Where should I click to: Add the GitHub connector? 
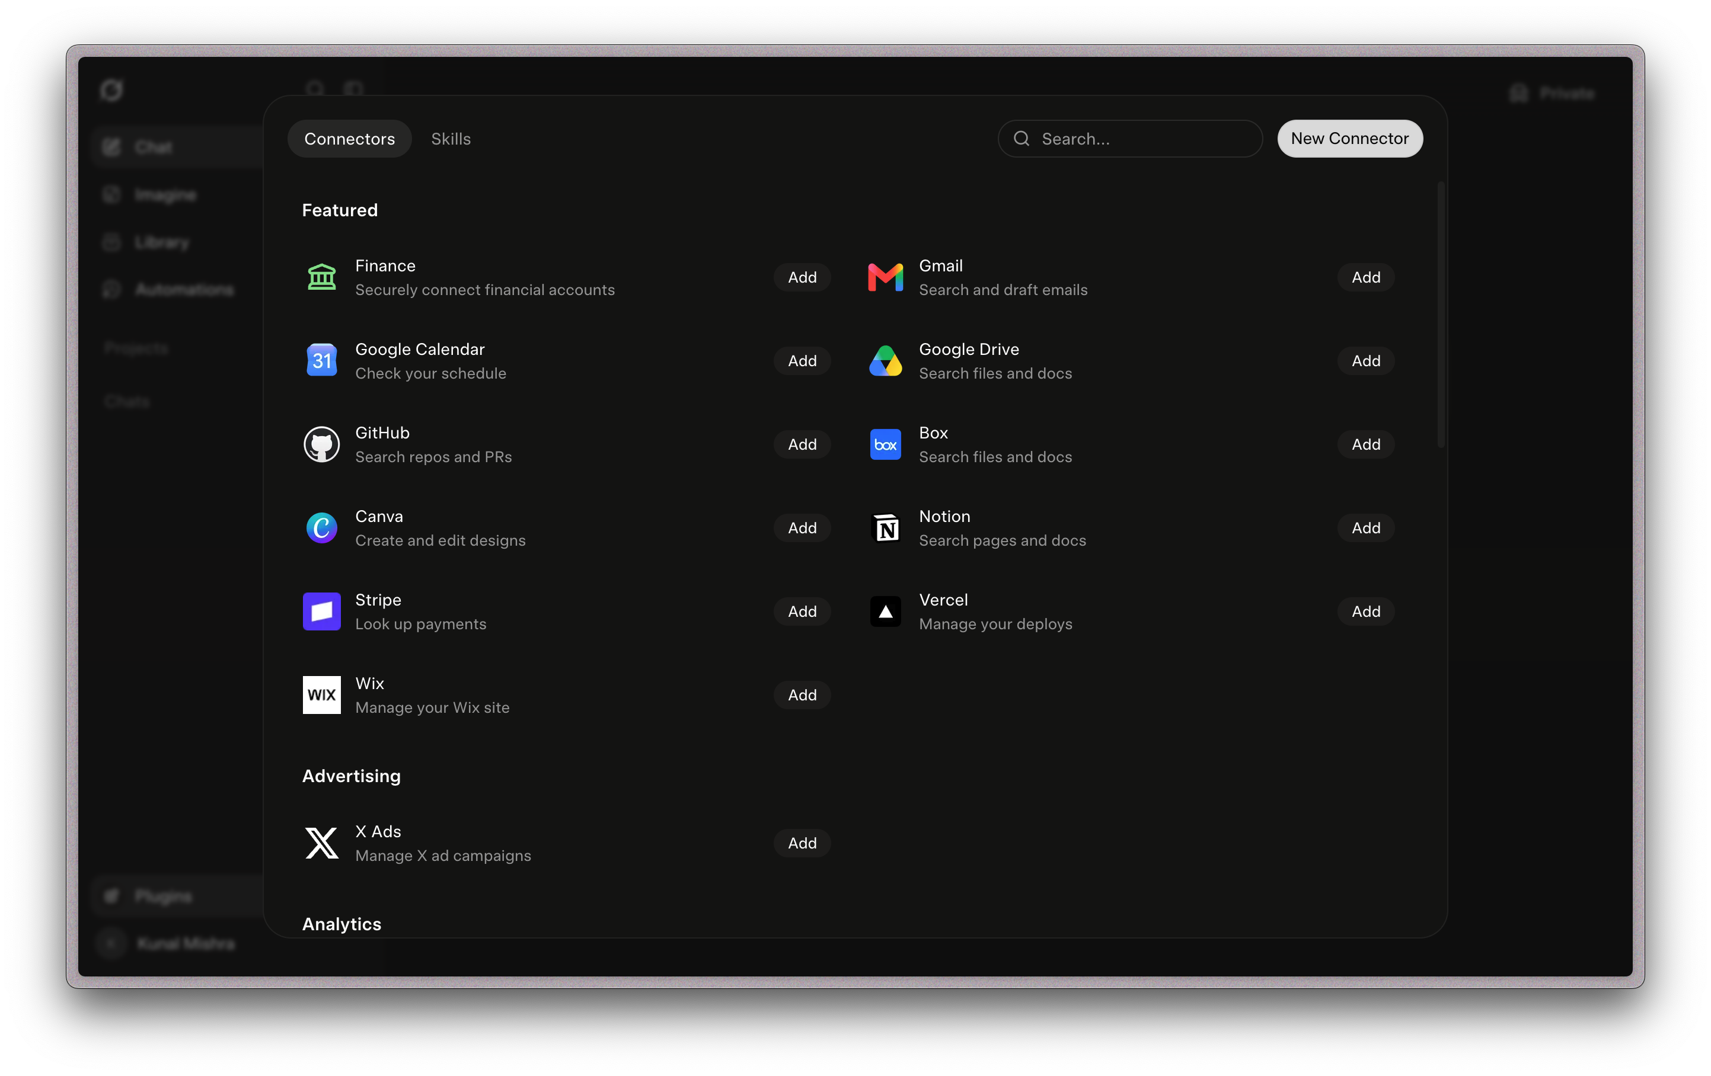[x=802, y=444]
